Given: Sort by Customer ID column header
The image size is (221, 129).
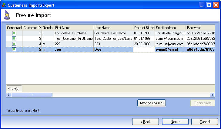Looking at the screenshot, I should (32, 28).
